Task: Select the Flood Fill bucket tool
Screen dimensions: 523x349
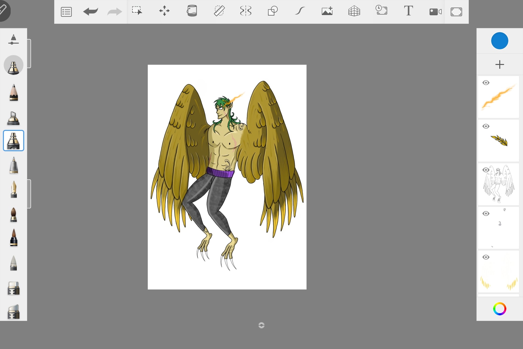Action: click(192, 11)
